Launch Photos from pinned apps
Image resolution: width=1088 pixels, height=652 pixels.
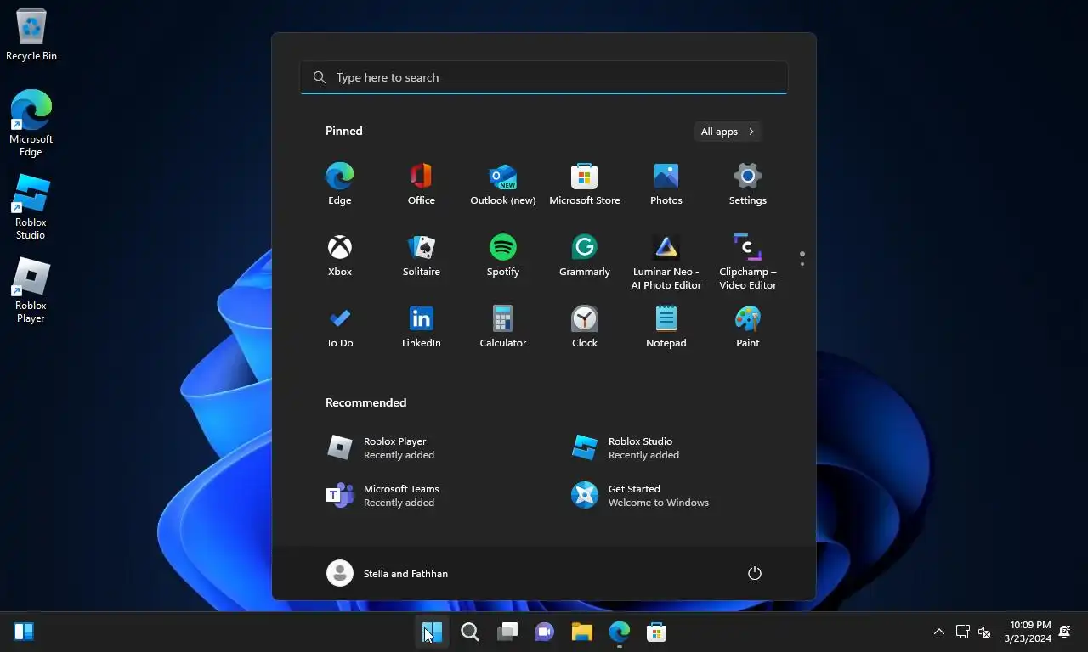[x=666, y=184]
